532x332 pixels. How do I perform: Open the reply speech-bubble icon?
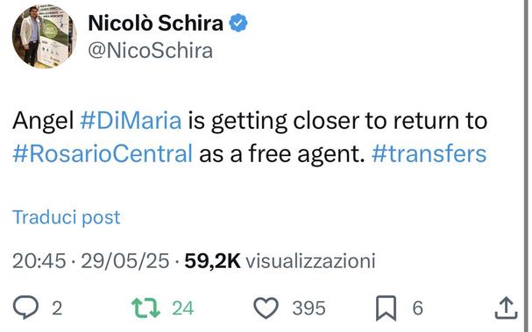[25, 307]
